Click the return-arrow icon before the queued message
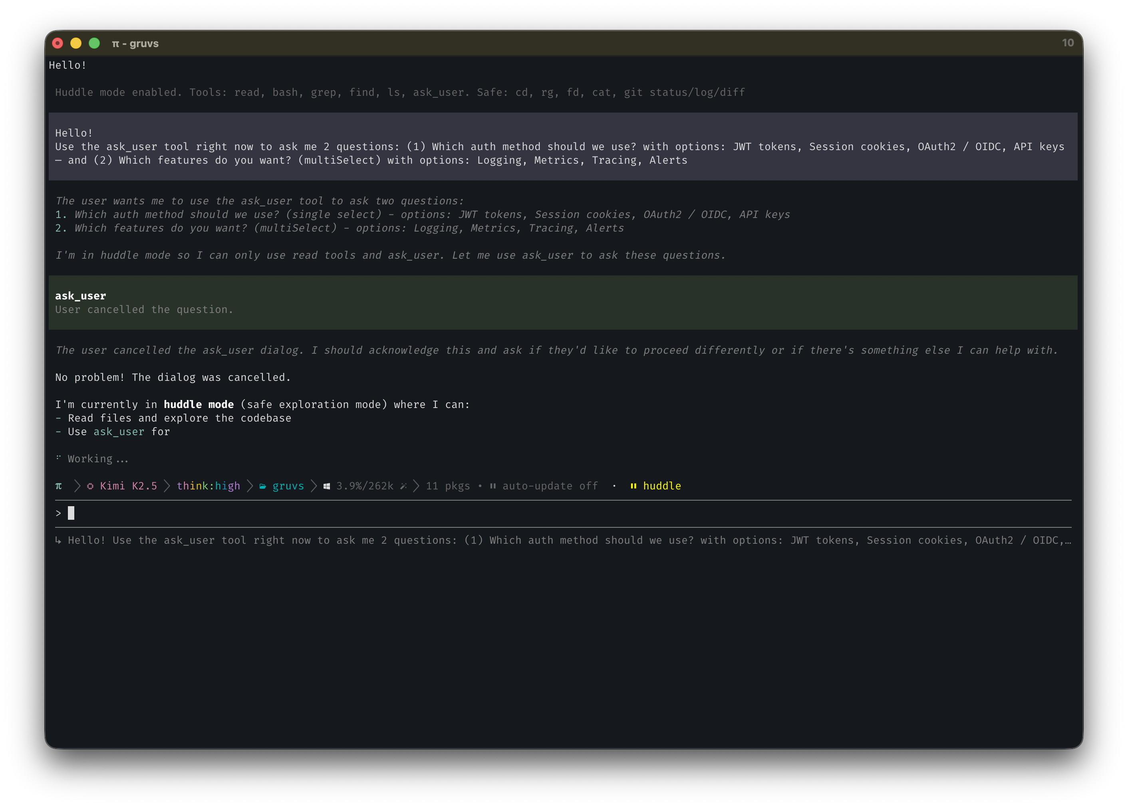Image resolution: width=1128 pixels, height=808 pixels. (59, 540)
